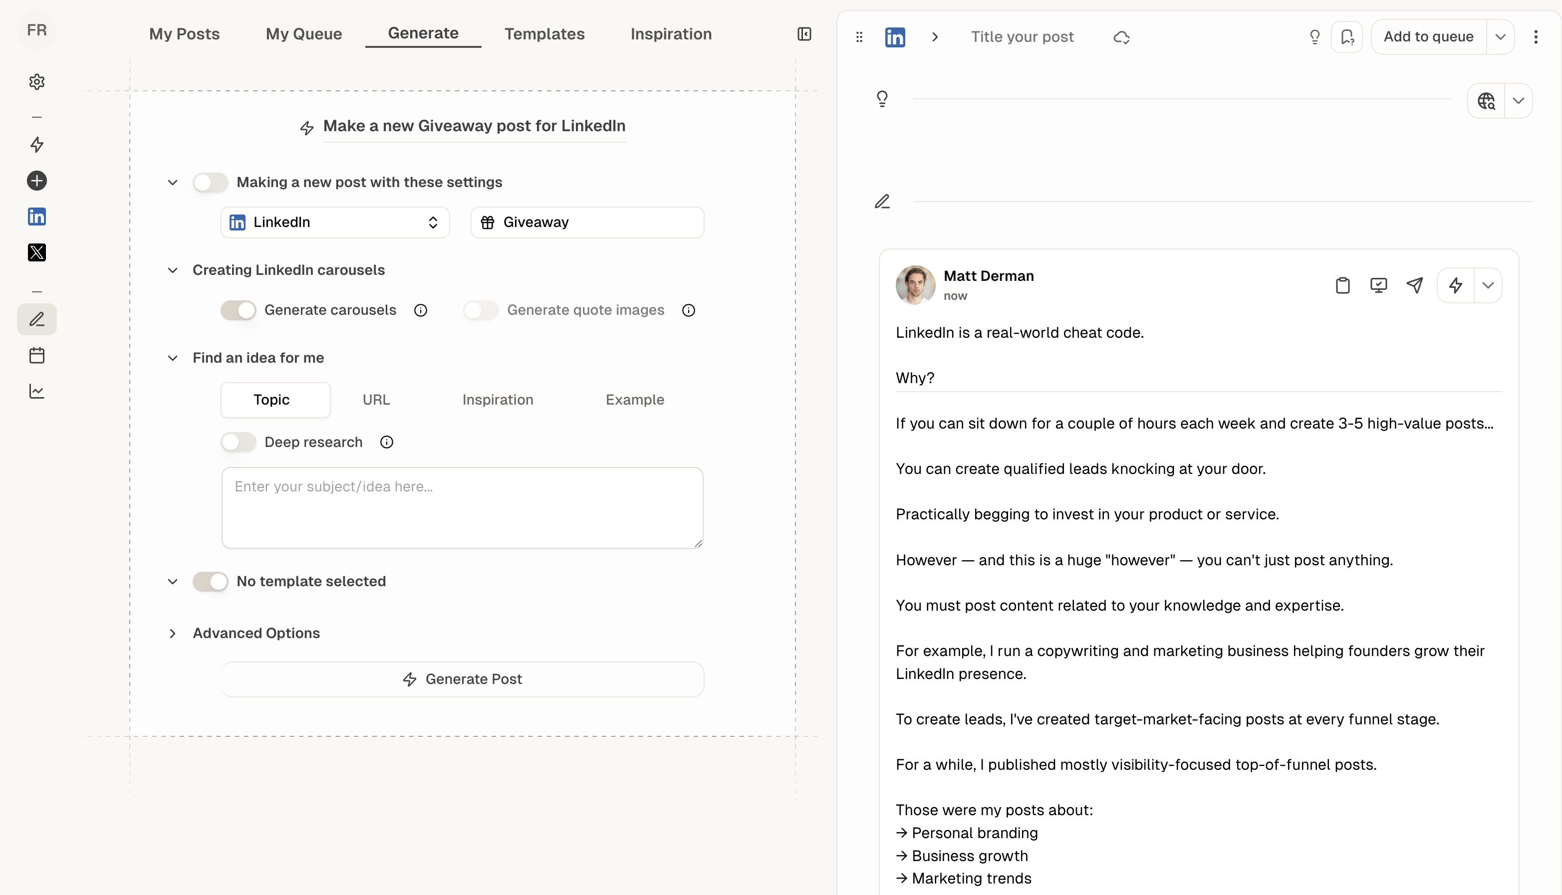Viewport: 1562px width, 895px height.
Task: Click the cloud sync icon beside the title
Action: (1121, 37)
